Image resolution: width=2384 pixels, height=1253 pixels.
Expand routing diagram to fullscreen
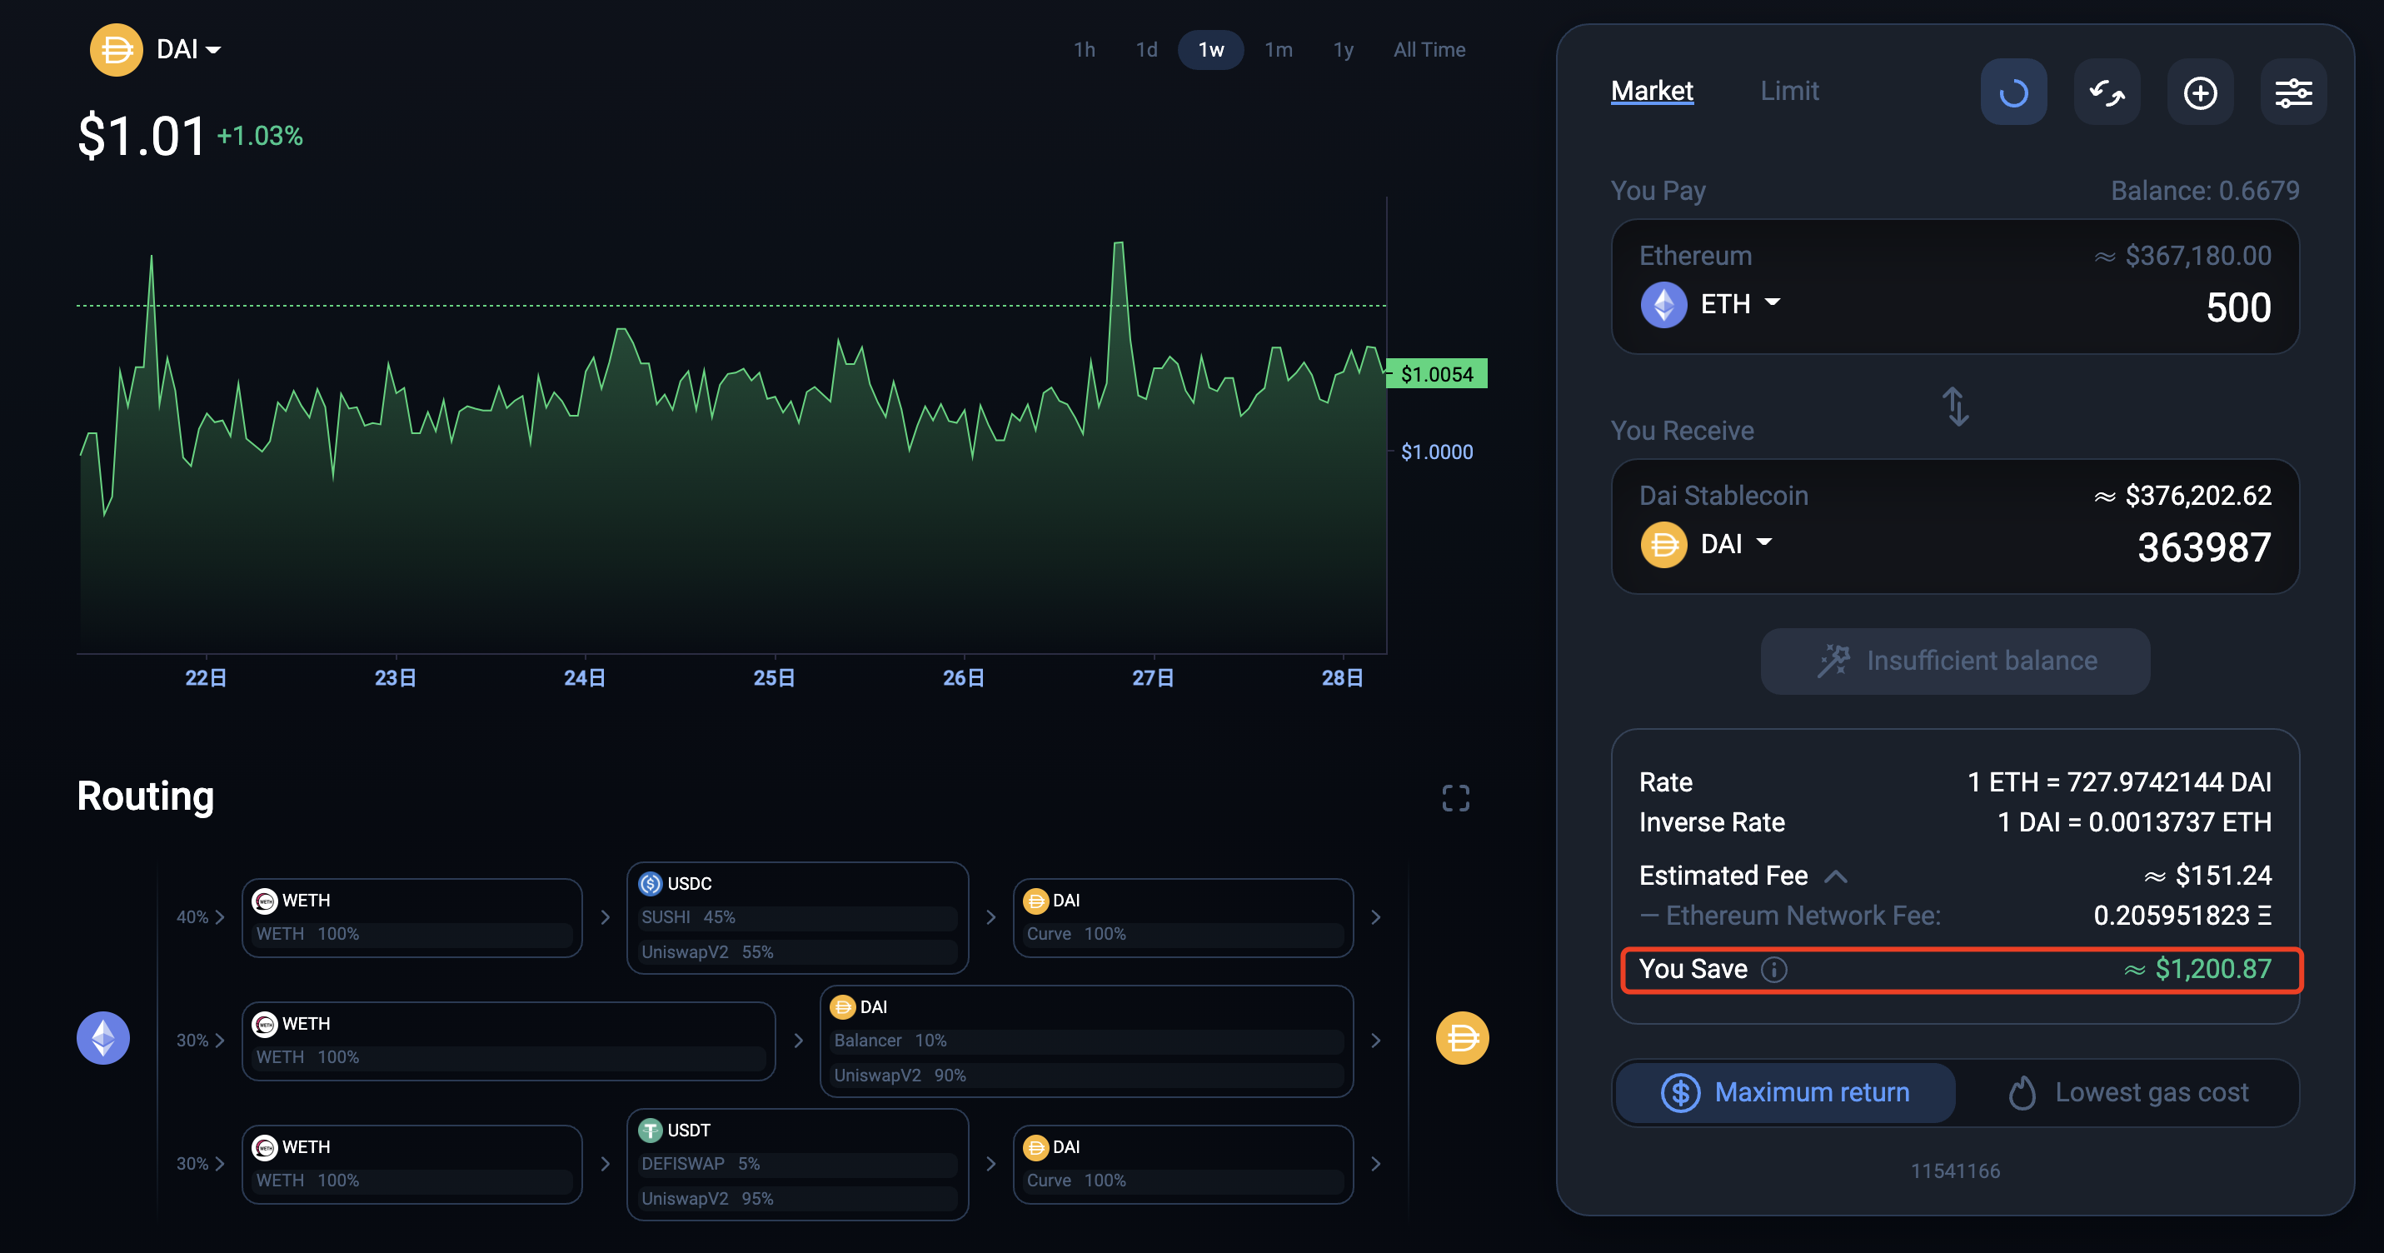1455,797
